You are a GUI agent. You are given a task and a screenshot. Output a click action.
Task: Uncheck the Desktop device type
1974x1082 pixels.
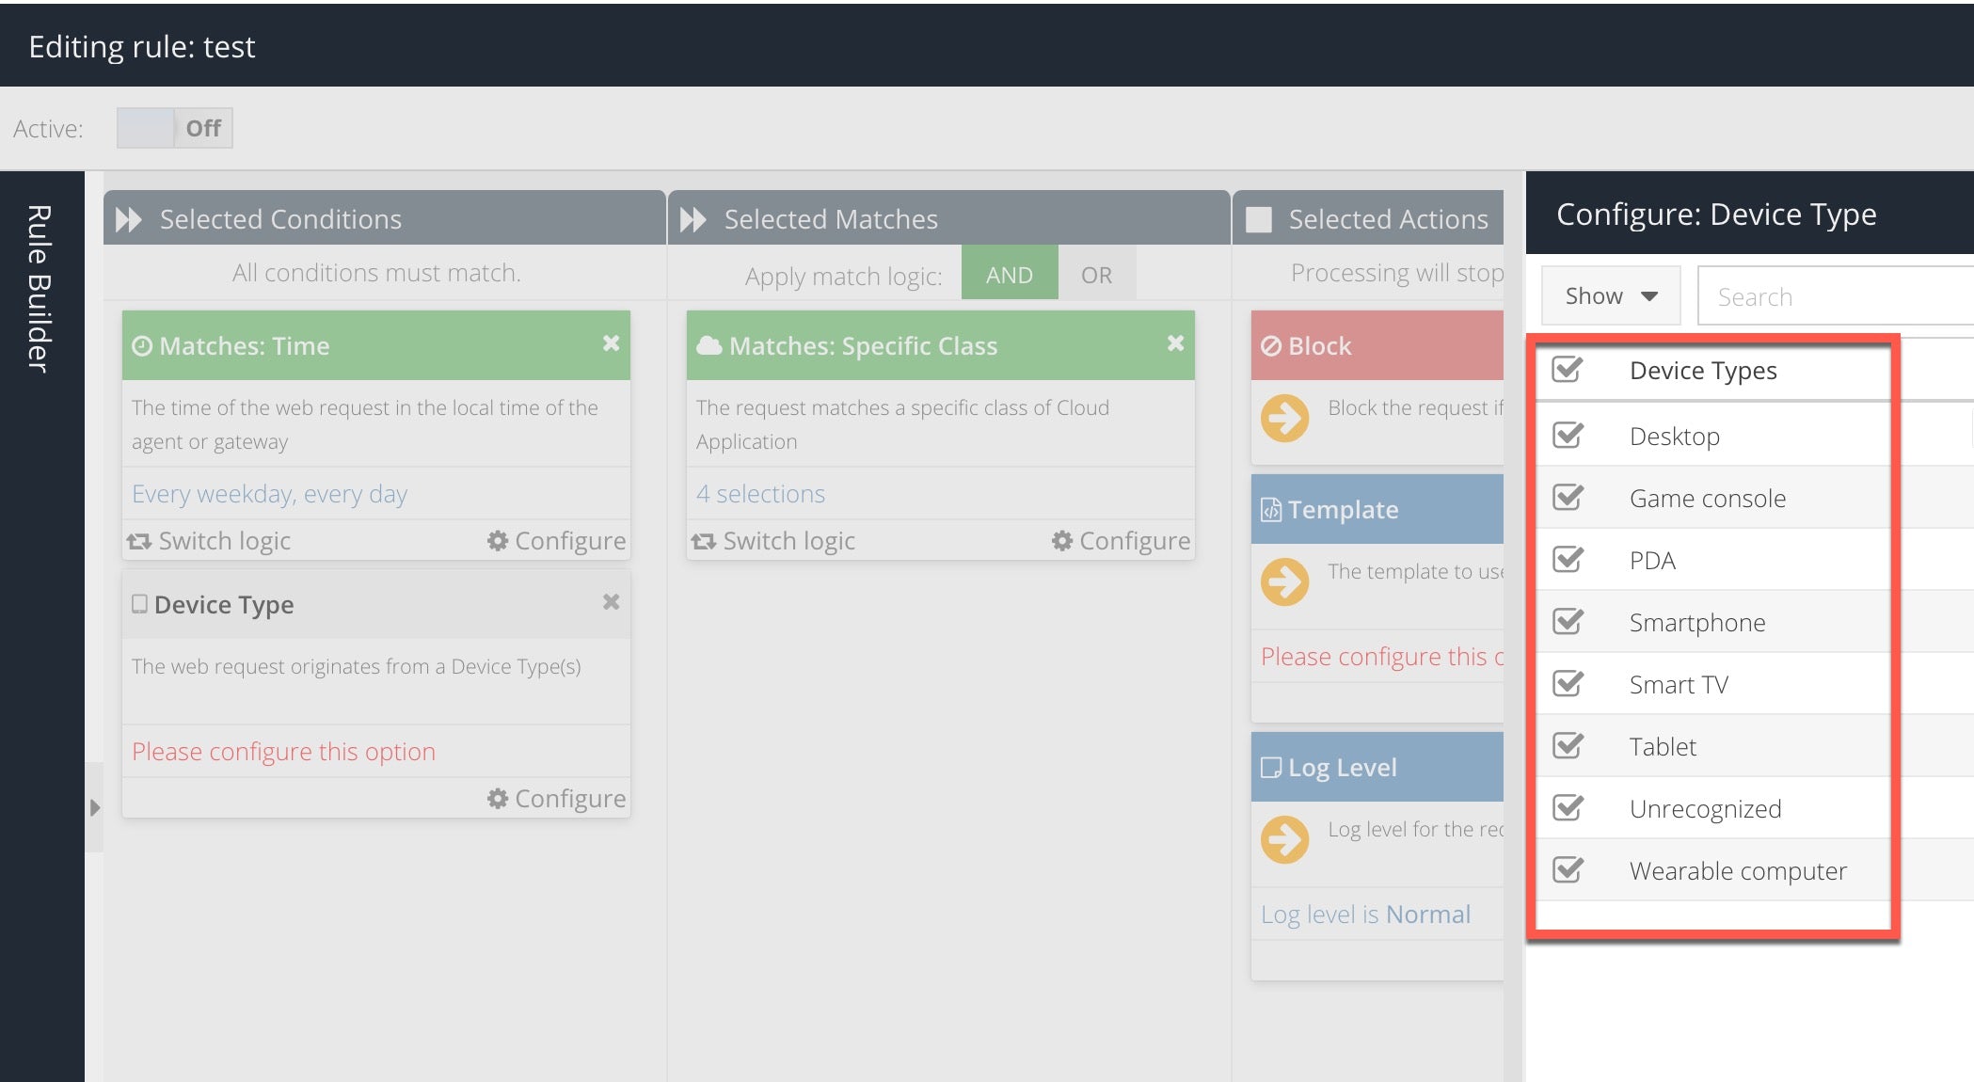tap(1568, 436)
